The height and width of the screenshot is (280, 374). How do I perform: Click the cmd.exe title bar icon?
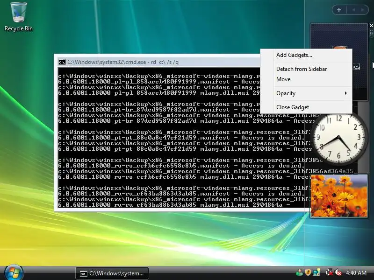(62, 62)
